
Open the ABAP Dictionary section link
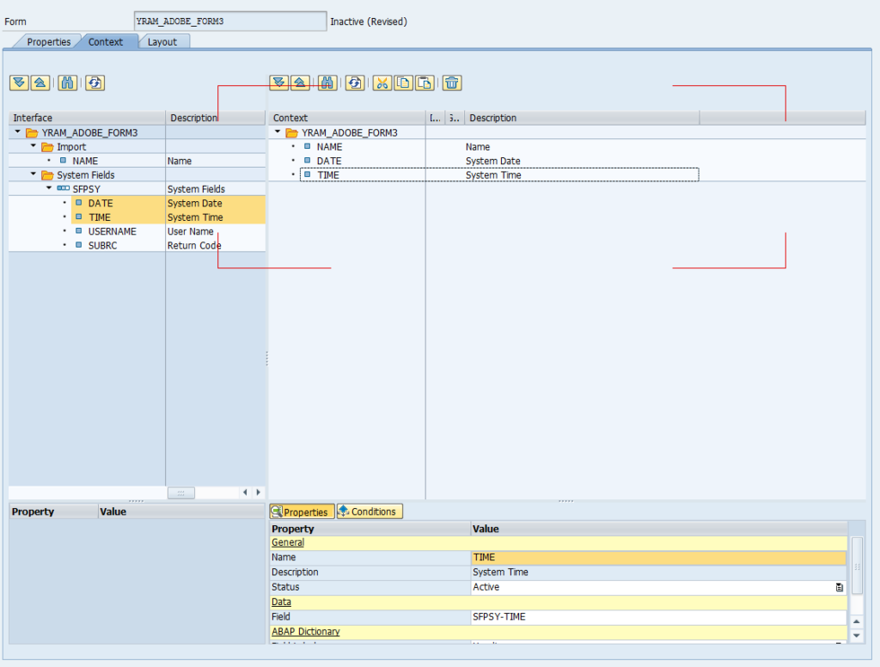click(306, 632)
